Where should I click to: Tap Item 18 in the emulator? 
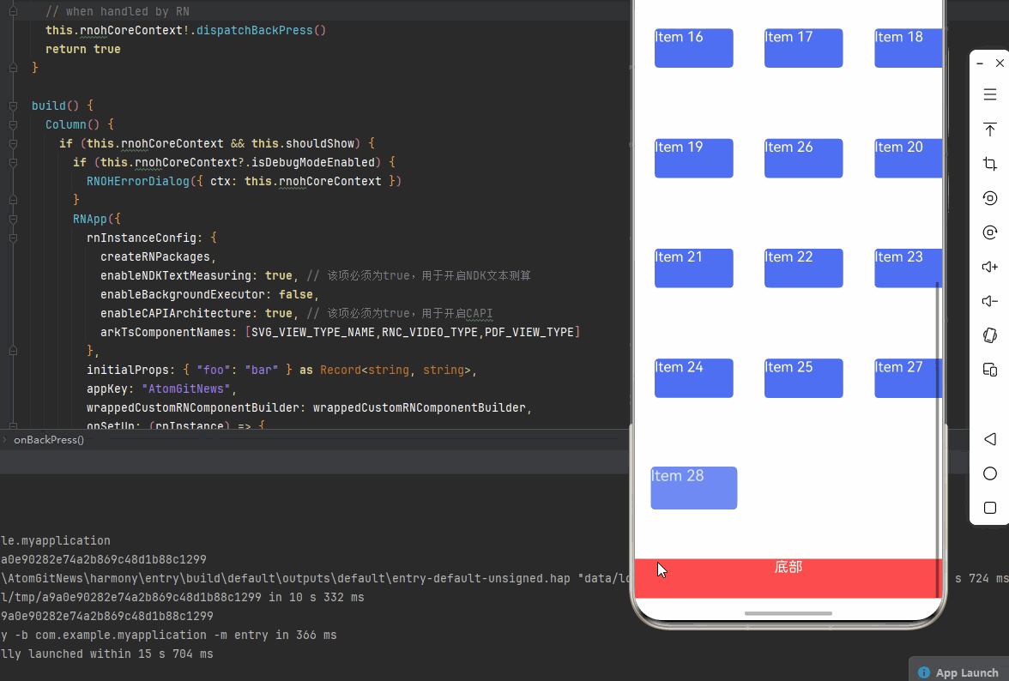(x=908, y=47)
